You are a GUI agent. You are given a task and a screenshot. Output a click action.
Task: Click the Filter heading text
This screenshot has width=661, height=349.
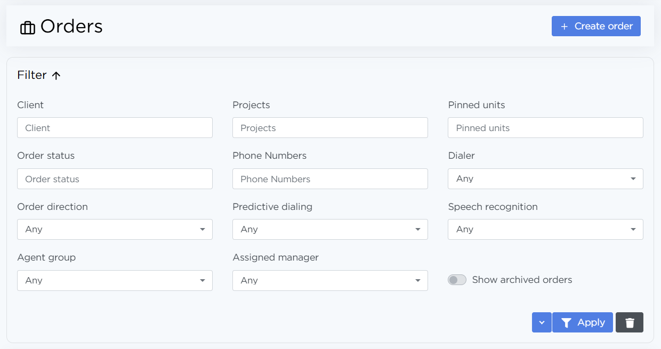click(x=32, y=75)
